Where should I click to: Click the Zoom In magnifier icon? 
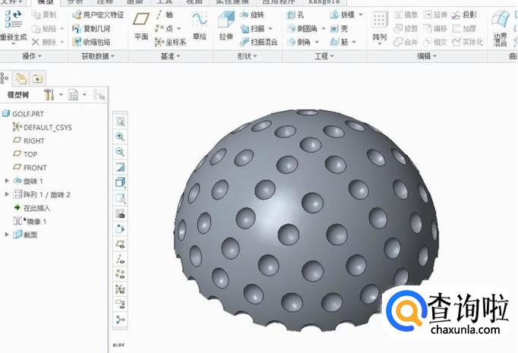click(x=120, y=137)
